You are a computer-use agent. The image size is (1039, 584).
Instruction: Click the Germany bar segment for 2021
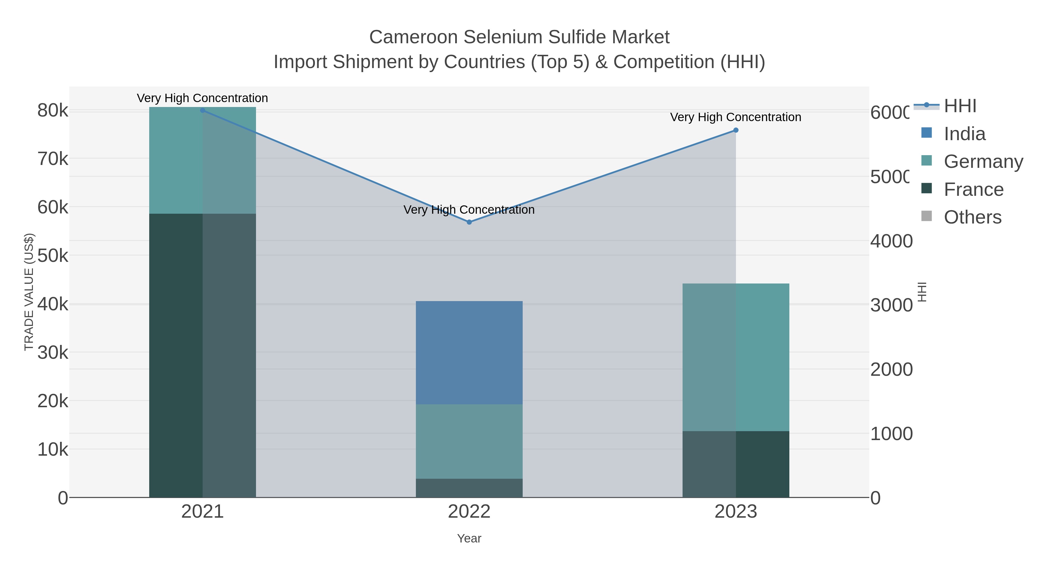click(203, 160)
